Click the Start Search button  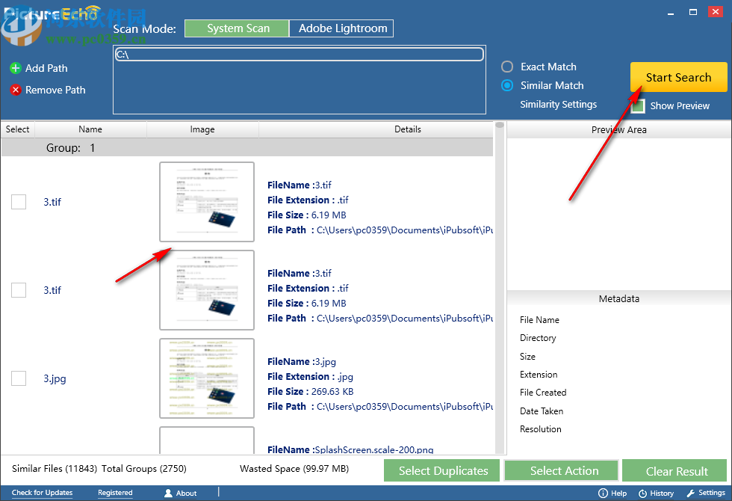tap(678, 77)
